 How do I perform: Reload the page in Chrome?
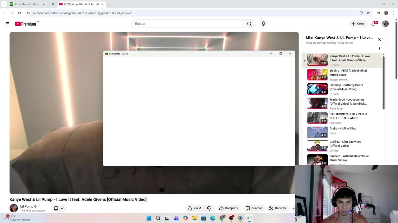coord(19,13)
